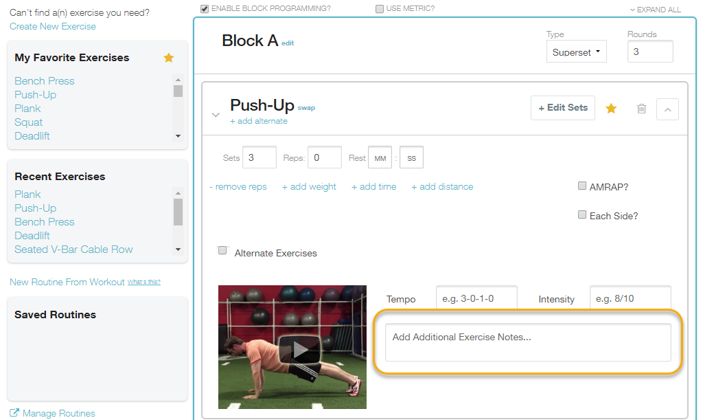
Task: Open the Create New Exercise link
Action: click(52, 27)
